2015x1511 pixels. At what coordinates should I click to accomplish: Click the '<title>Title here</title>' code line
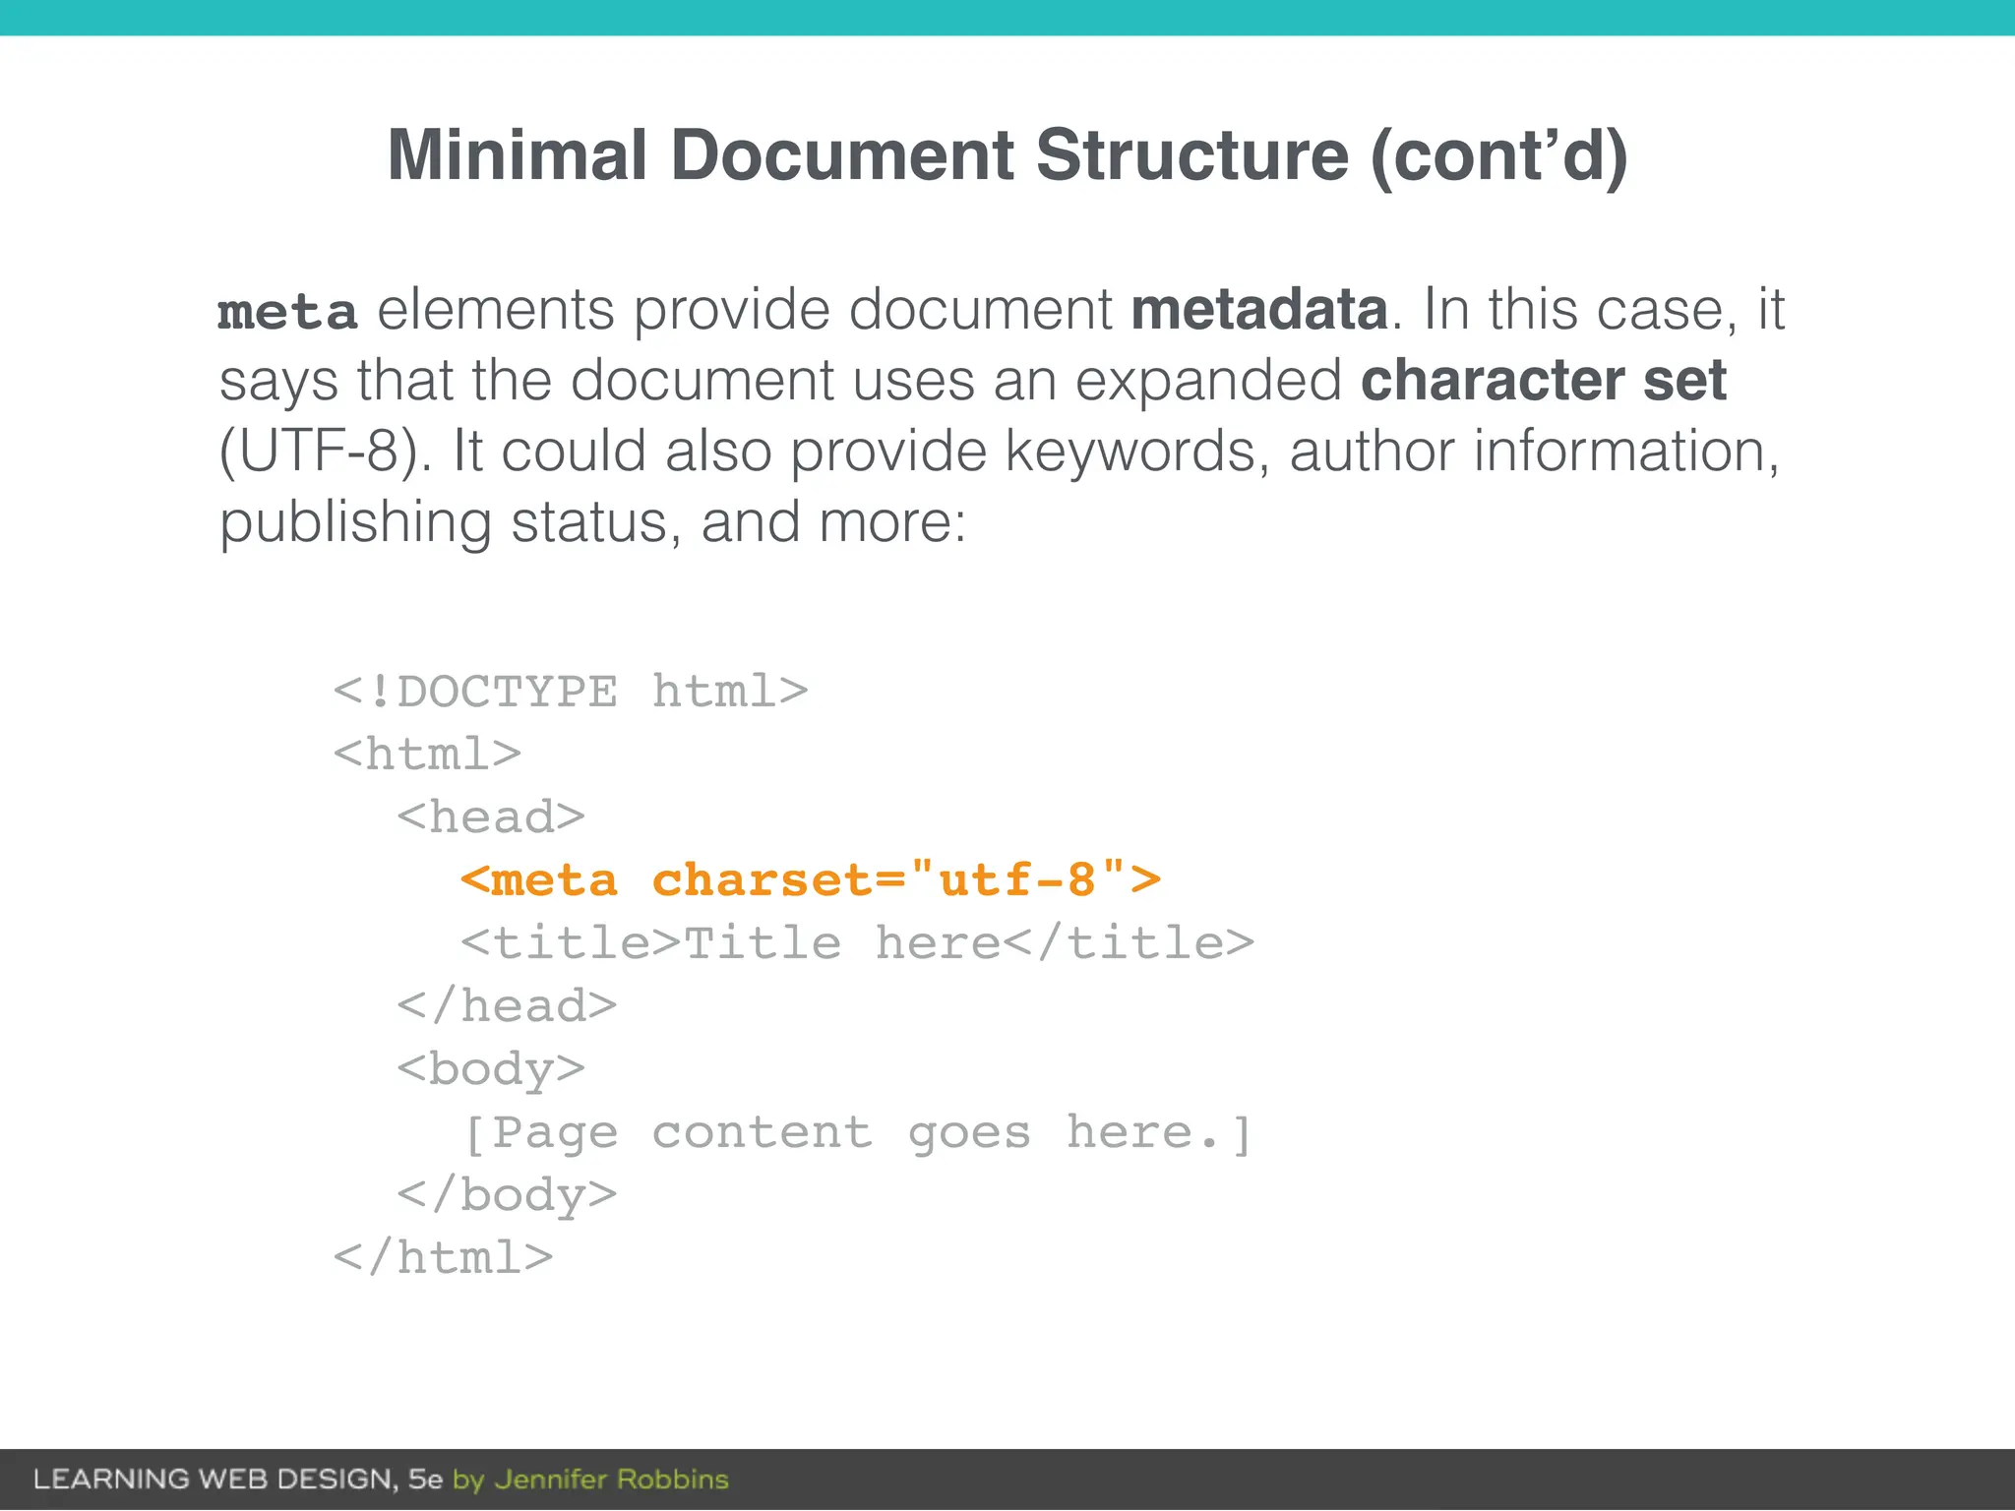[x=858, y=942]
